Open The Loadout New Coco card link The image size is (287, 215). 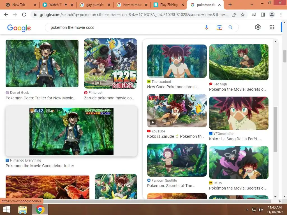pos(173,87)
